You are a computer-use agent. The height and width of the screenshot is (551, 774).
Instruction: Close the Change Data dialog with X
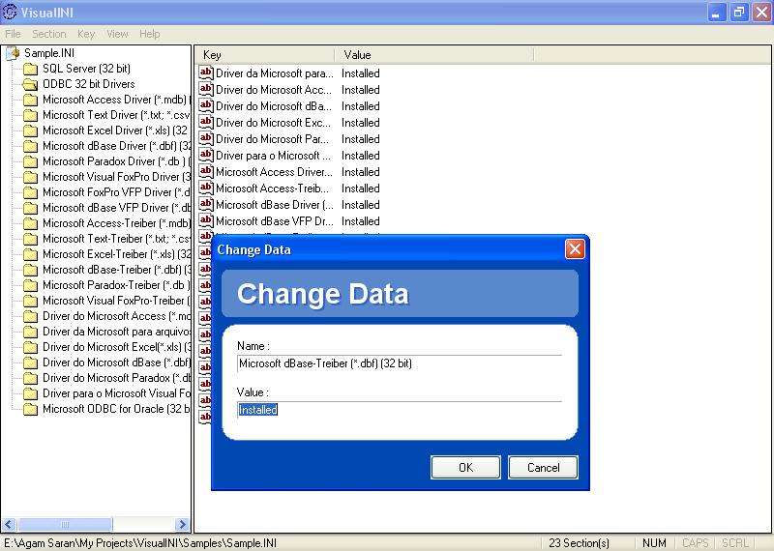[575, 249]
